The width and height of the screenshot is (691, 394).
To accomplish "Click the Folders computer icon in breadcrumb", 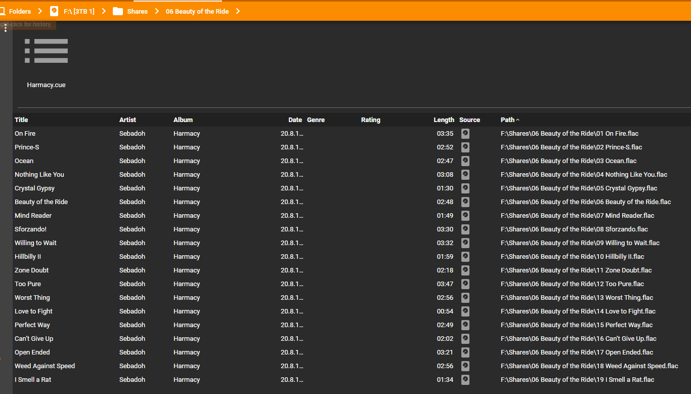I will 3,11.
